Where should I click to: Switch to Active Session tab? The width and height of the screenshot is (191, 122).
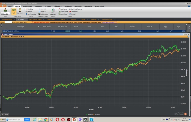(x=27, y=6)
